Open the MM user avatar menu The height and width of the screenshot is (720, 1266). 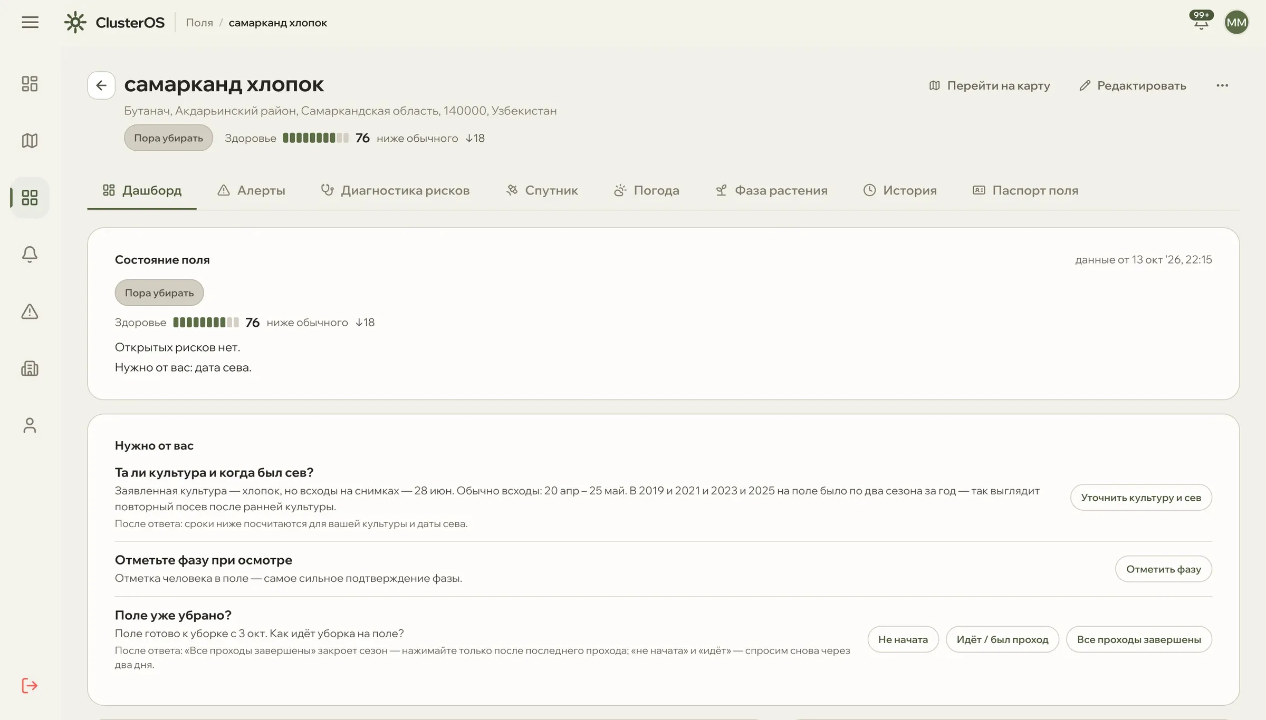[x=1236, y=22]
